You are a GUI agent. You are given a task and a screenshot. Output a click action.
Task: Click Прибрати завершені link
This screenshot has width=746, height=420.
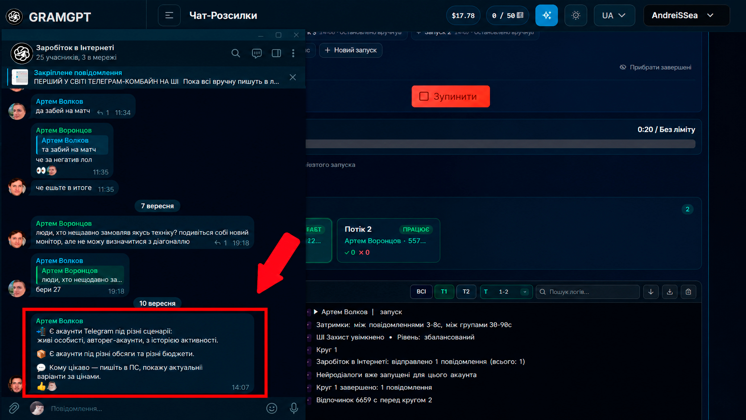[655, 67]
